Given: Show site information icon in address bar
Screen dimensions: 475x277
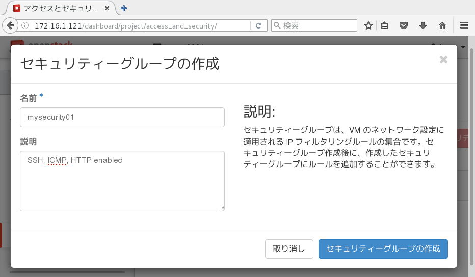Looking at the screenshot, I should [25, 26].
